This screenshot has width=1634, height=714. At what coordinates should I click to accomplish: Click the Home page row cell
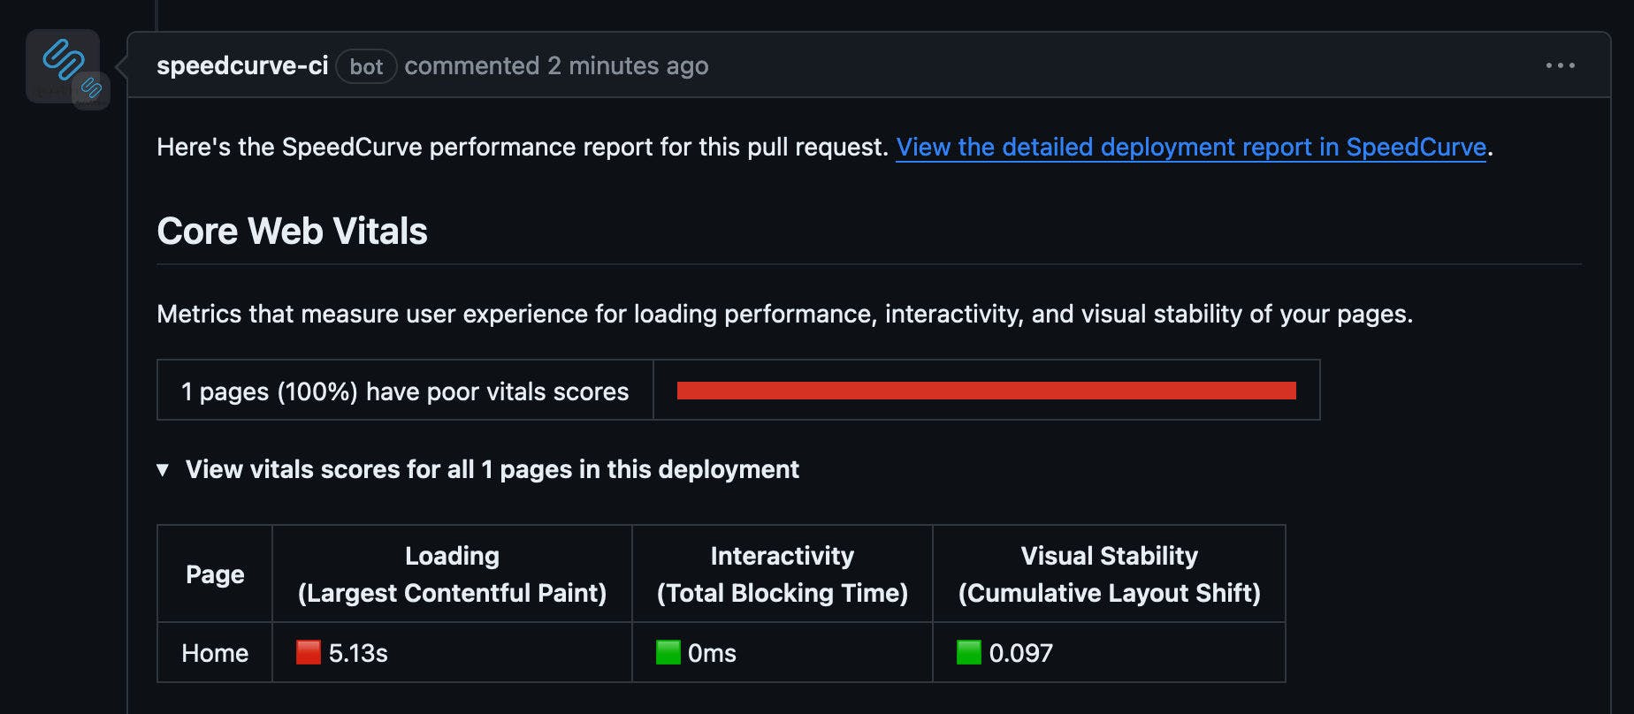[x=215, y=653]
